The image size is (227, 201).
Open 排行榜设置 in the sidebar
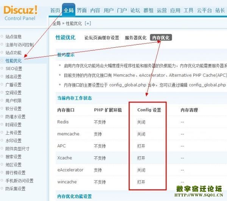click(16, 173)
